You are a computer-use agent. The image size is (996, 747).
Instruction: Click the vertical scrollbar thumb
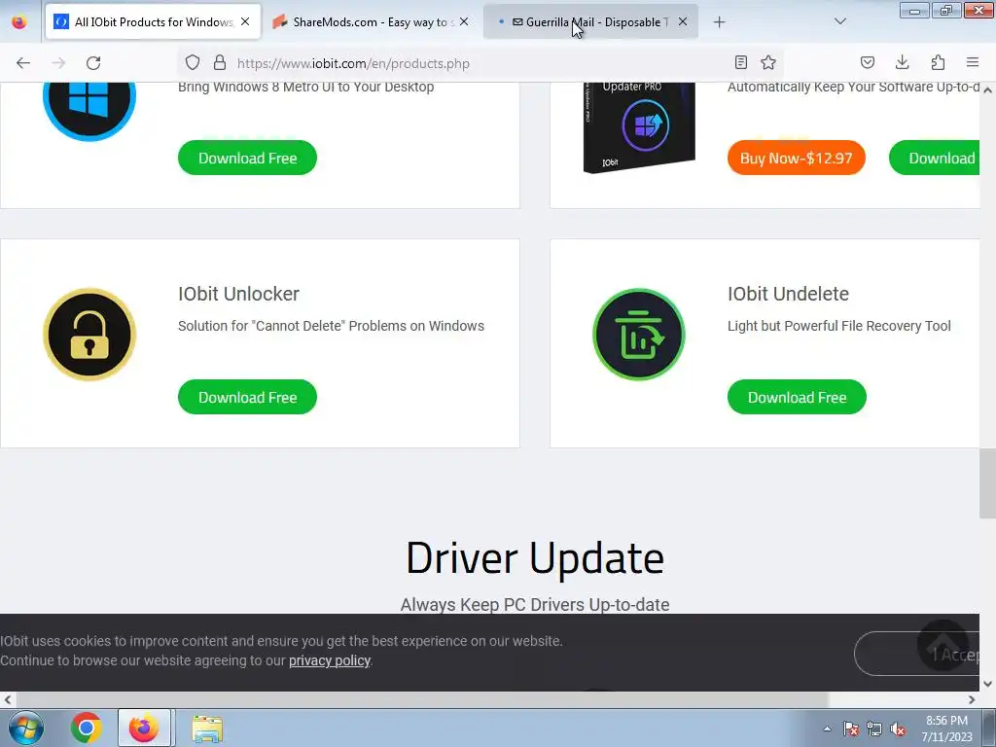(988, 483)
